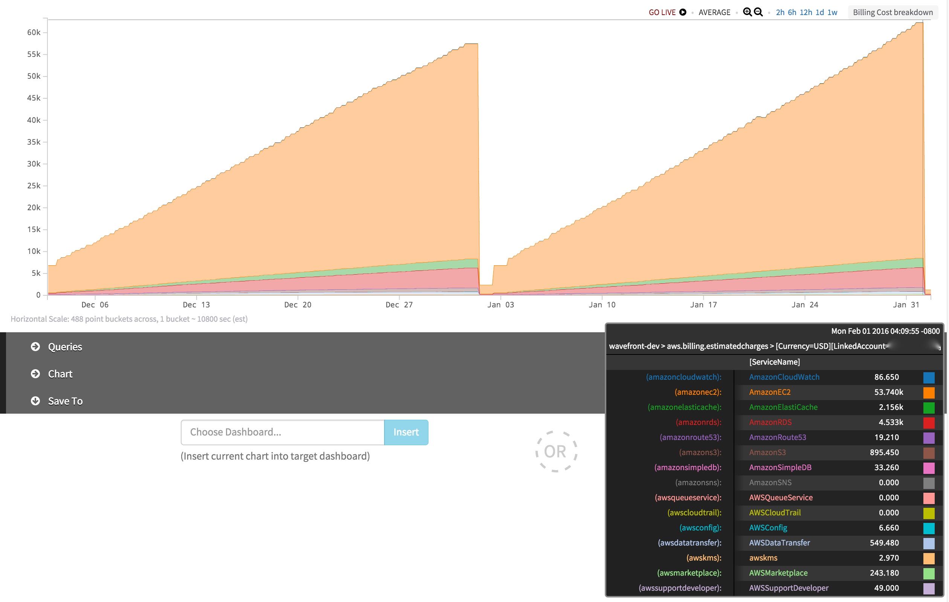Select the AWSCloudTrail legend row name

[x=775, y=512]
